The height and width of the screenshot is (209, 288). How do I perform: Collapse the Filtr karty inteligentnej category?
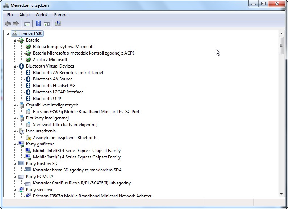[x=15, y=118]
